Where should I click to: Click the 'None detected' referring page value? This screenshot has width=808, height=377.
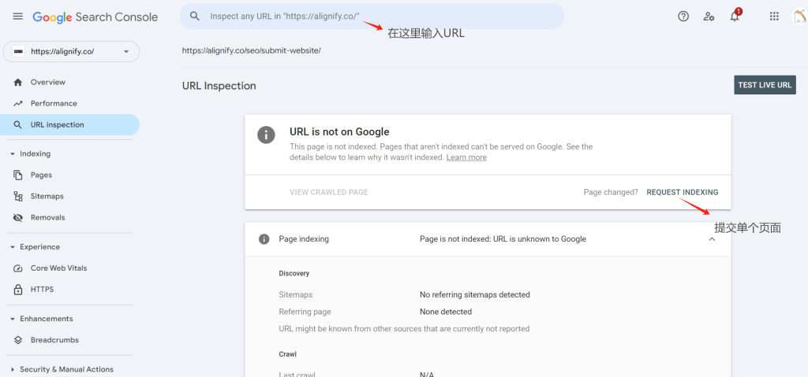446,312
